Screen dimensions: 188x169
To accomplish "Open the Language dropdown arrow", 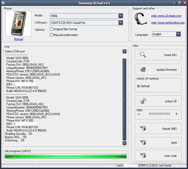I will (x=178, y=34).
